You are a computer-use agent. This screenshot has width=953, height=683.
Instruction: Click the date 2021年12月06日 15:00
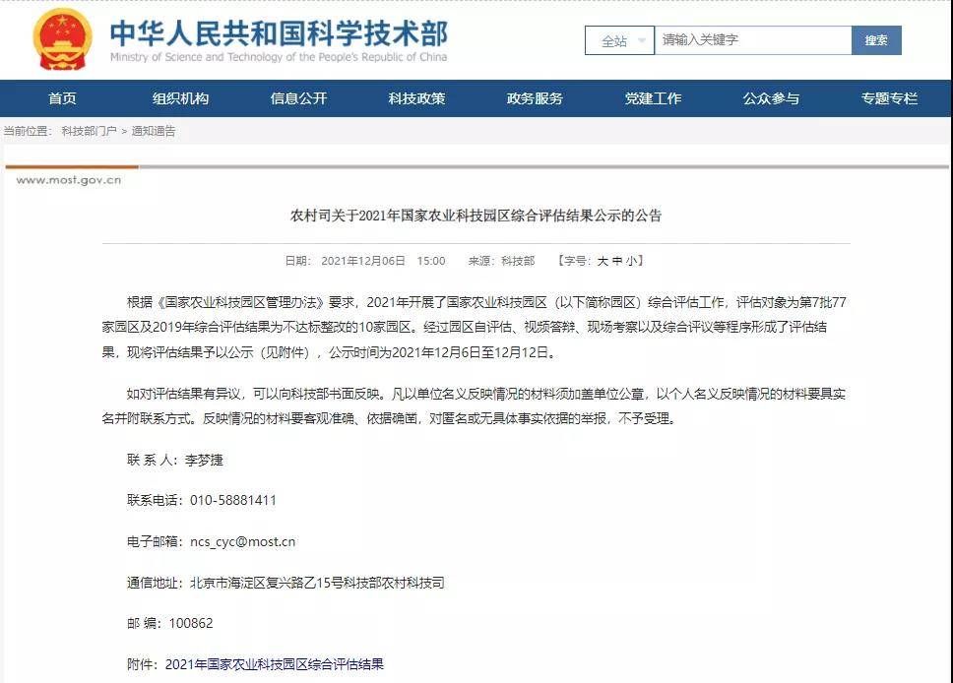384,261
